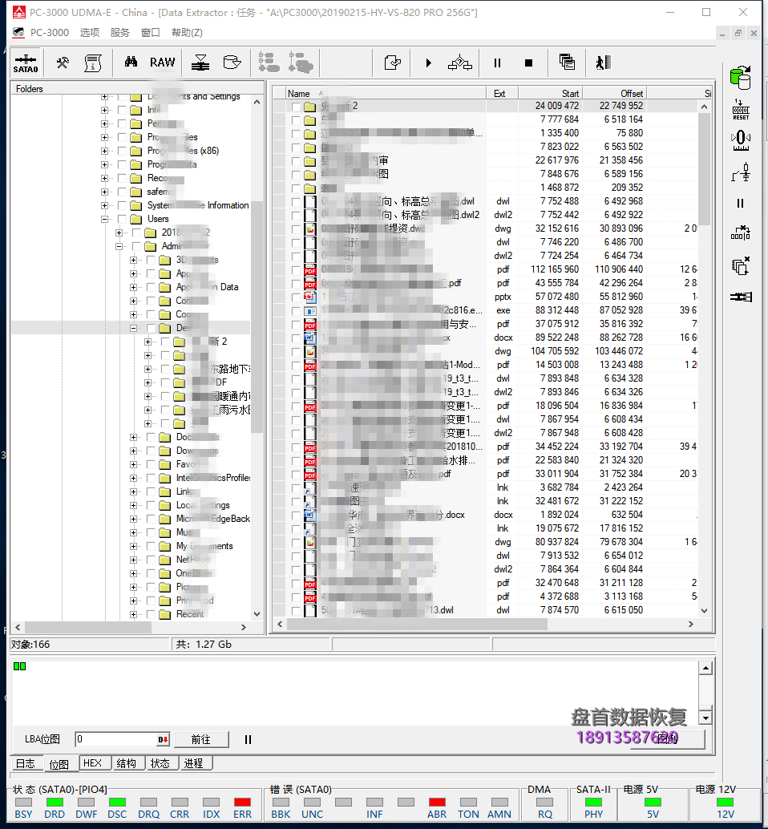Click the bottom cable connector sidebar icon
Image resolution: width=768 pixels, height=829 pixels.
coord(741,297)
